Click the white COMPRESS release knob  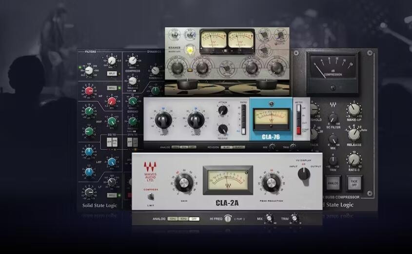pyautogui.click(x=133, y=81)
